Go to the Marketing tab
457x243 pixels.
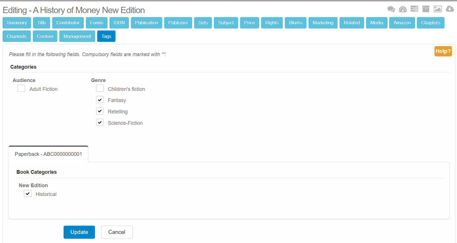[323, 23]
